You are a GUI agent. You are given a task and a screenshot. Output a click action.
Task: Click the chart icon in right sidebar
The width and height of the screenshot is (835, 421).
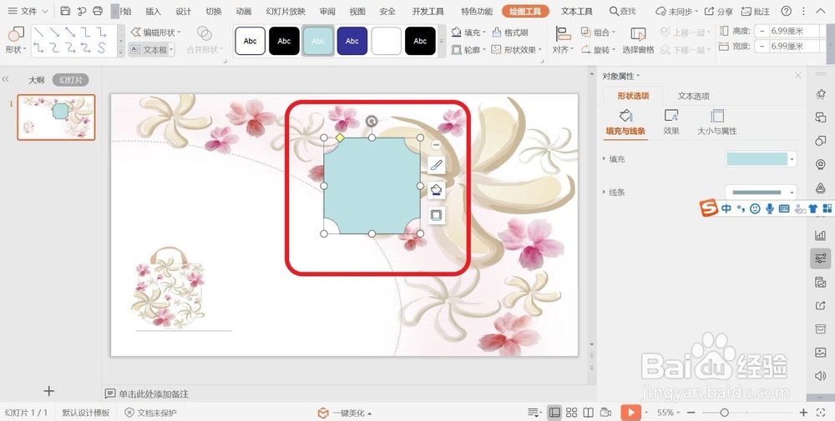[x=821, y=235]
